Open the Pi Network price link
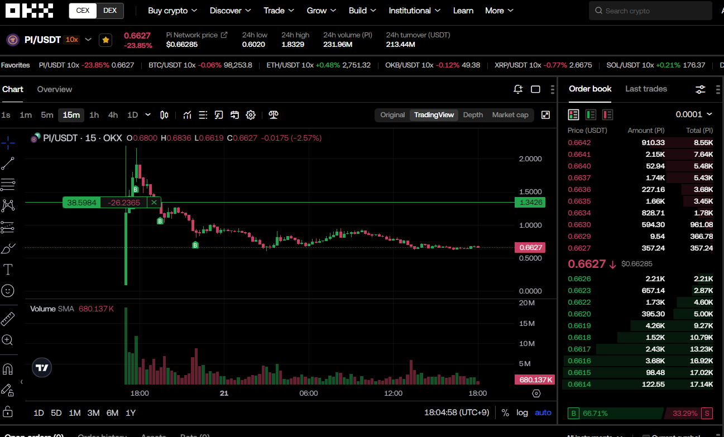This screenshot has width=724, height=437. pos(196,35)
